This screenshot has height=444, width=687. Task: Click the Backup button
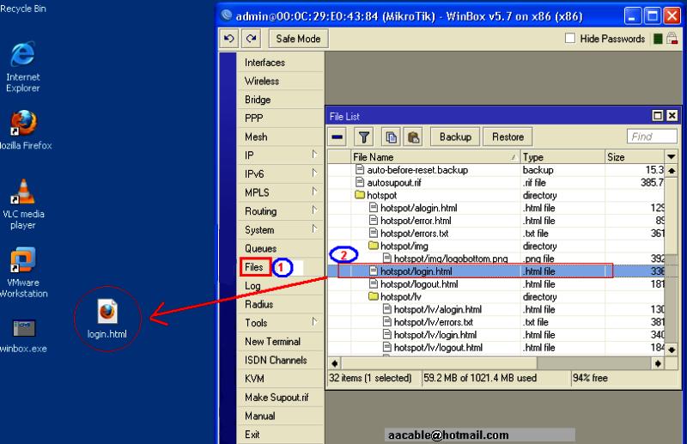pyautogui.click(x=455, y=137)
